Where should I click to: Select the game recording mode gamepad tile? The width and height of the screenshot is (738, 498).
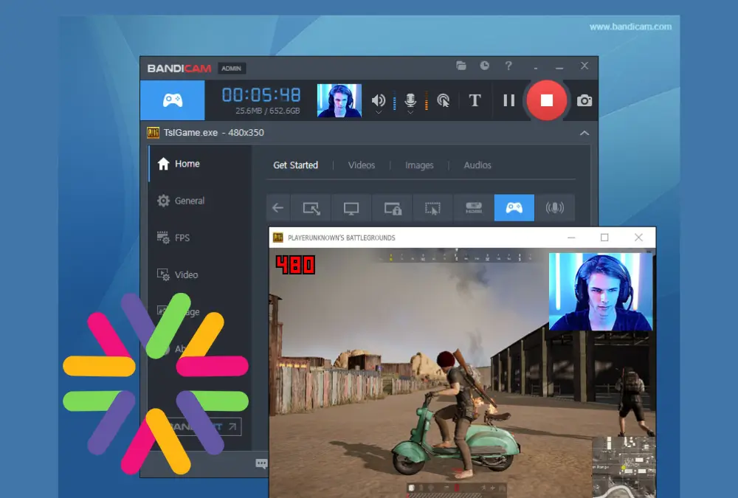(173, 100)
